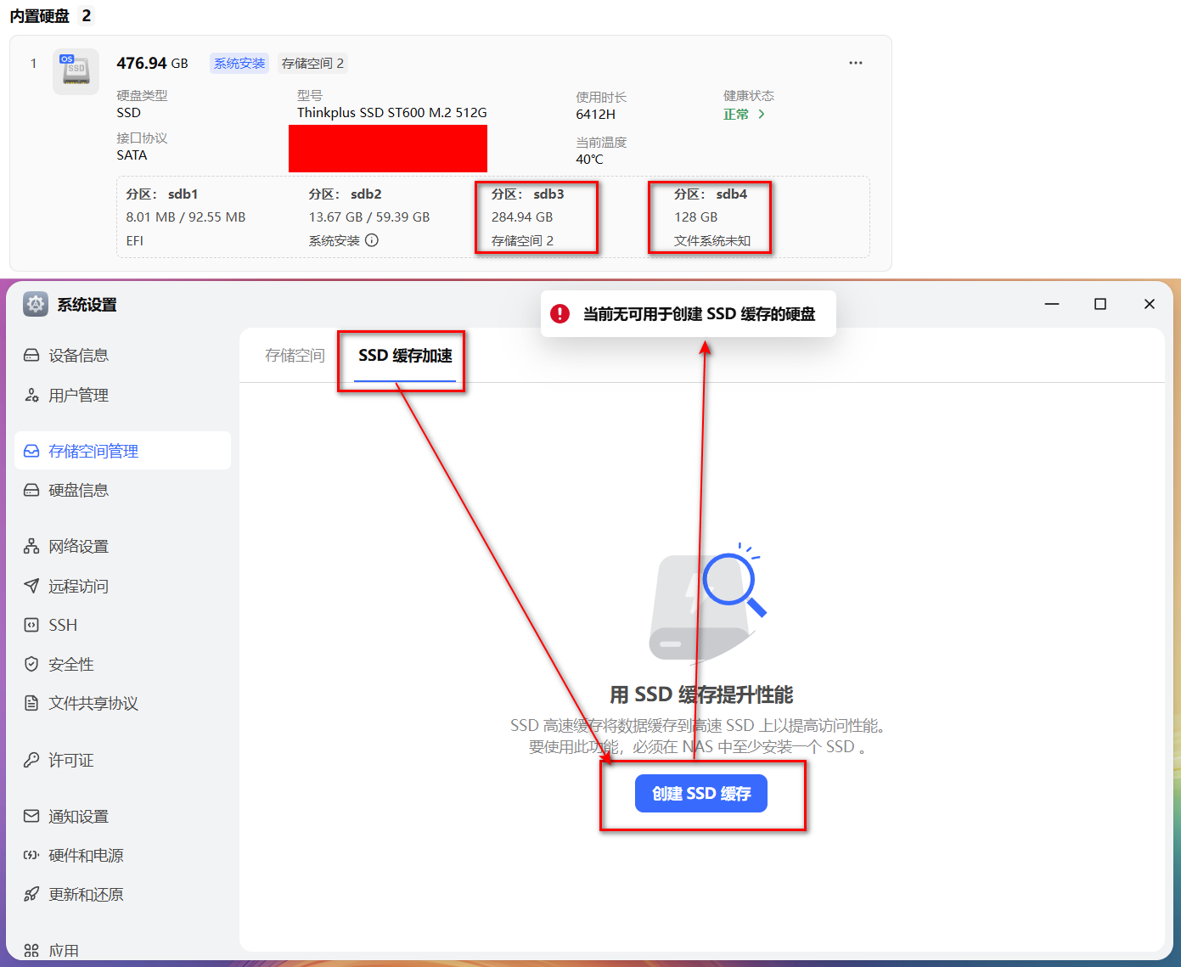Click the 当前无可用于创建 SSD 缓存的硬盘 error message
Viewport: 1181px width, 967px height.
(x=699, y=314)
